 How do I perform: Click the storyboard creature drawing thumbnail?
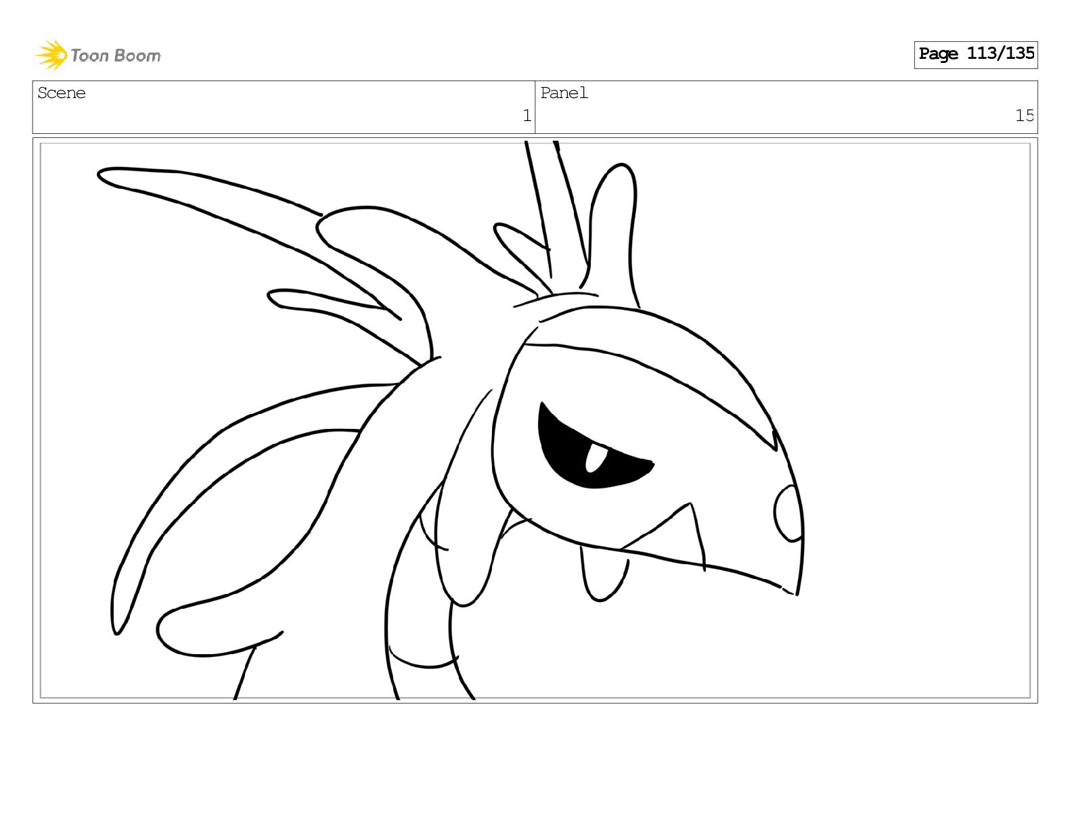point(535,420)
